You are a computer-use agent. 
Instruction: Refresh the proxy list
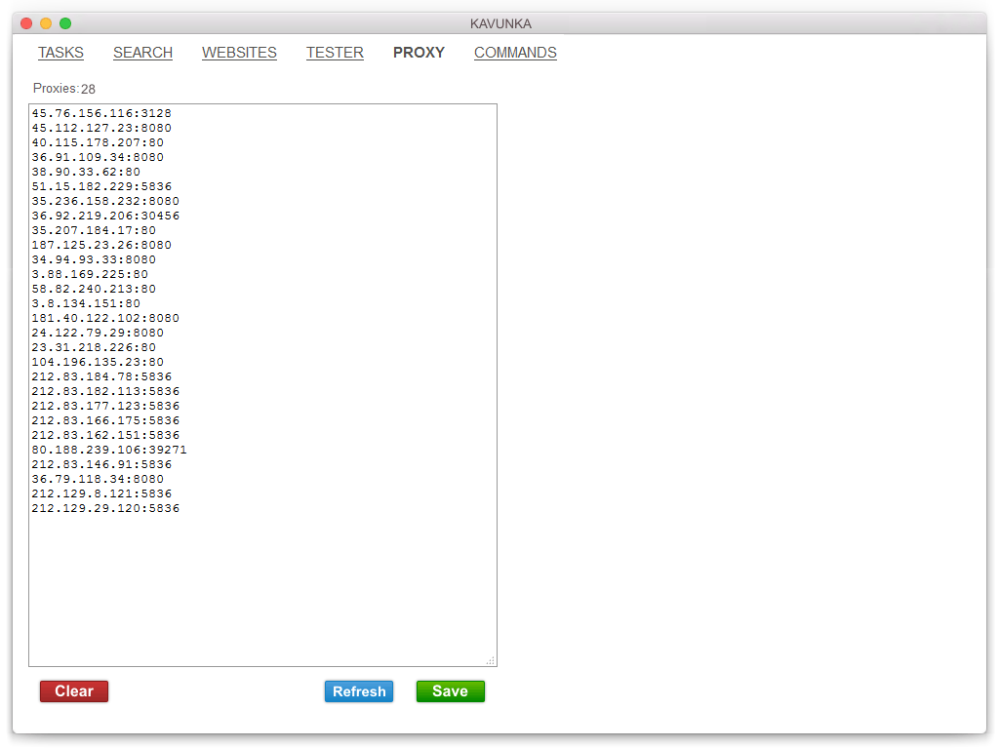pos(359,691)
